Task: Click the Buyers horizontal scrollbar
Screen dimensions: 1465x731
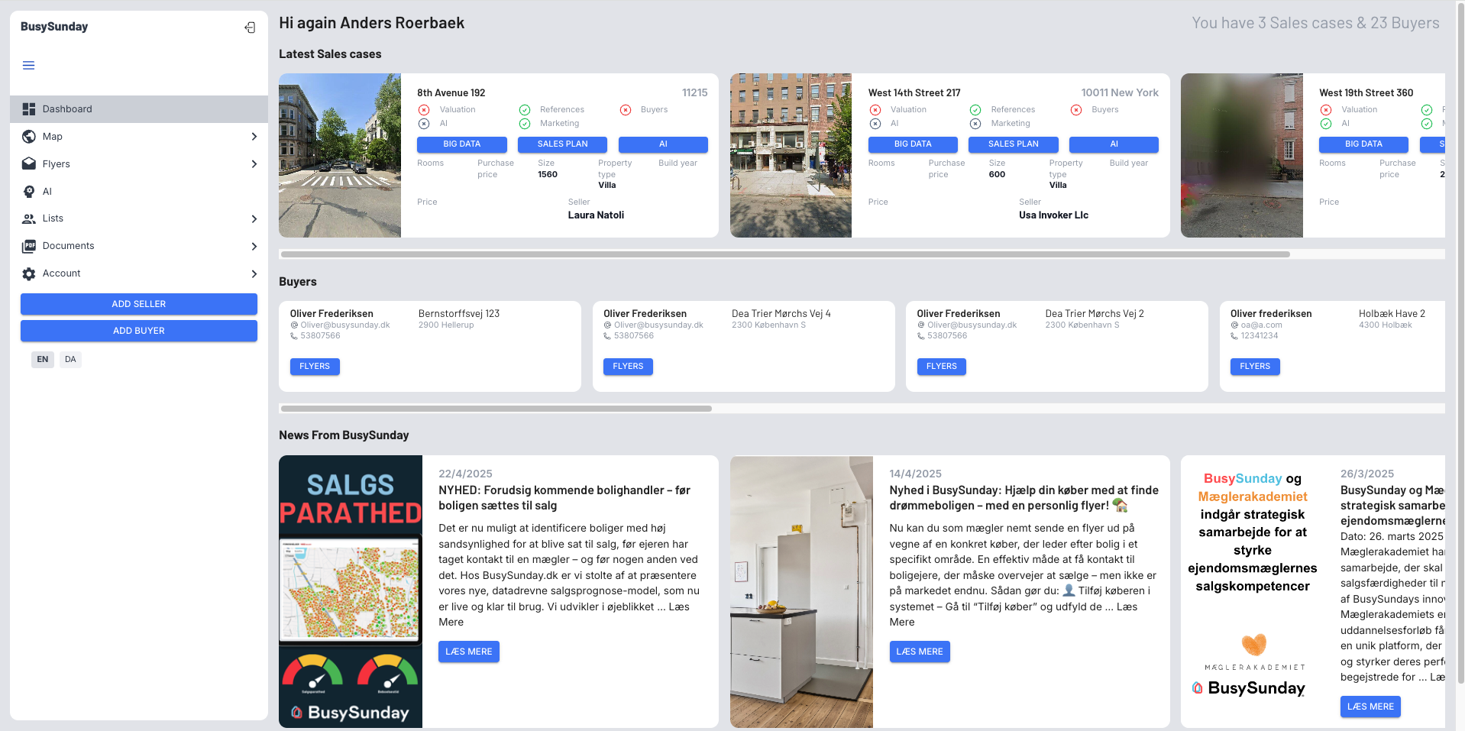Action: [x=496, y=409]
